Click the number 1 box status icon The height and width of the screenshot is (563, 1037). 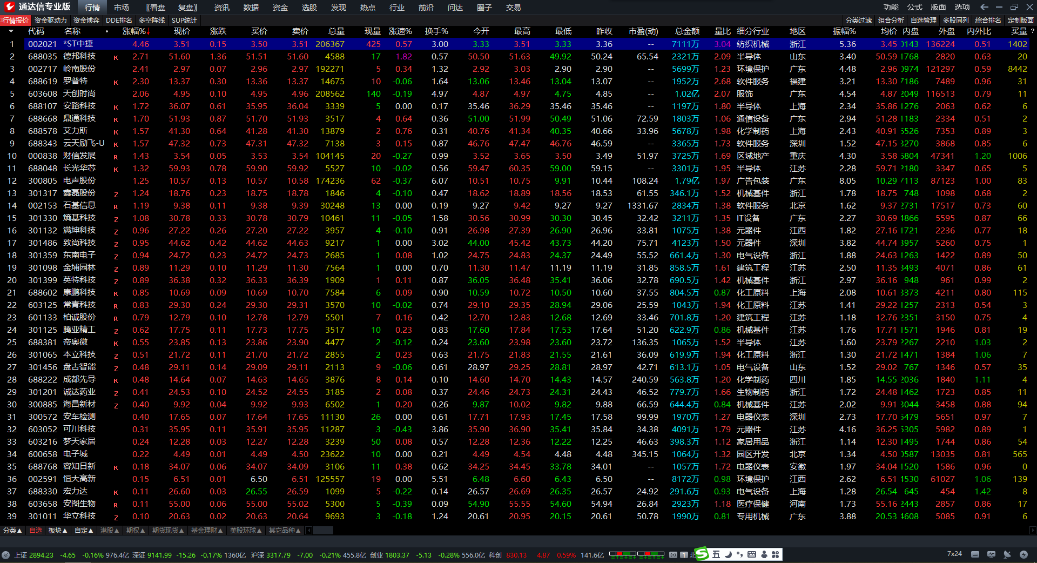(684, 555)
